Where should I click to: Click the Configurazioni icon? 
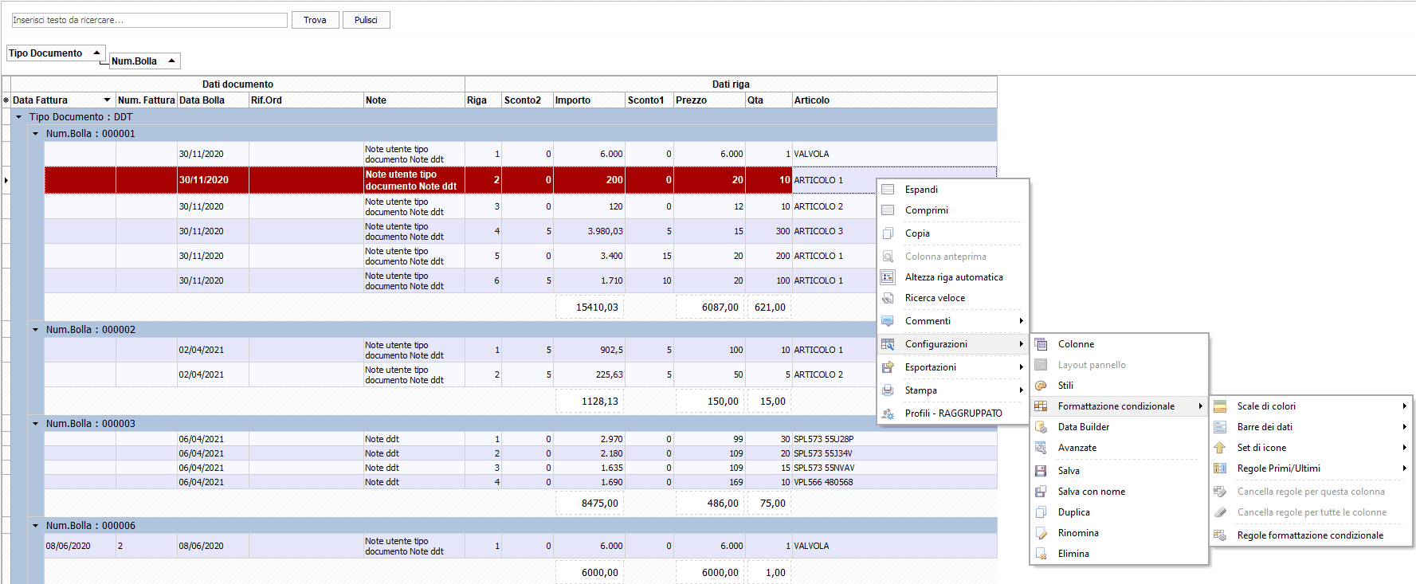point(888,344)
